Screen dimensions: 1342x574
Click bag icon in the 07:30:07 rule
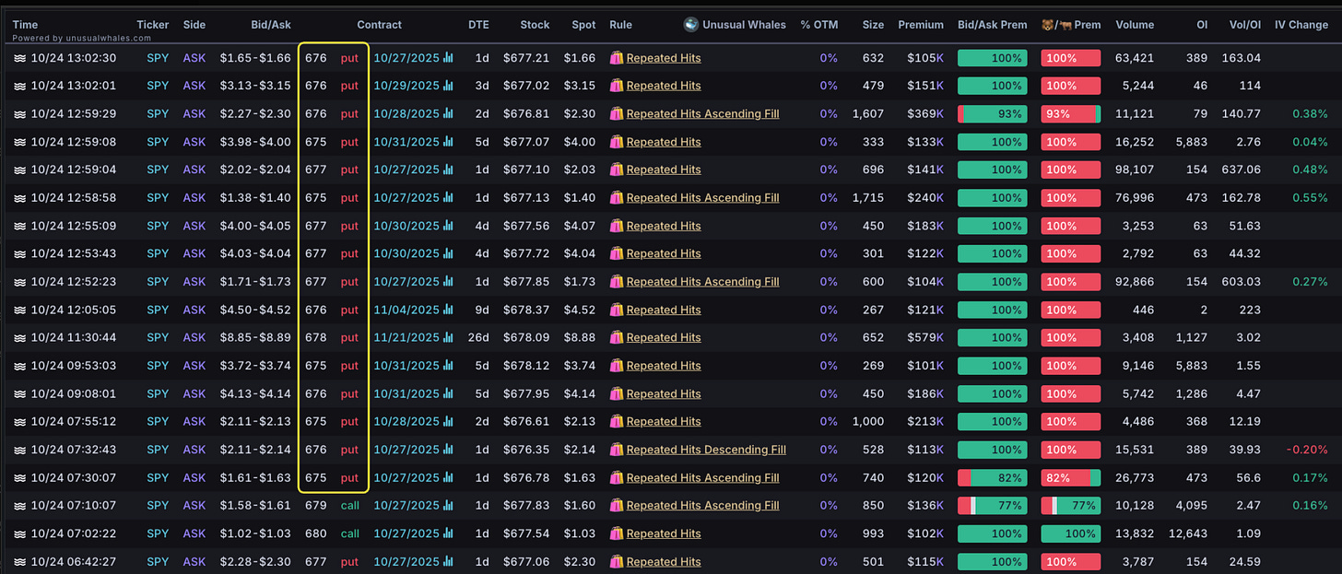(x=617, y=477)
